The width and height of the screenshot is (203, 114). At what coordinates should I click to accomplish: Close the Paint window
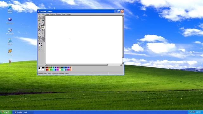point(122,11)
